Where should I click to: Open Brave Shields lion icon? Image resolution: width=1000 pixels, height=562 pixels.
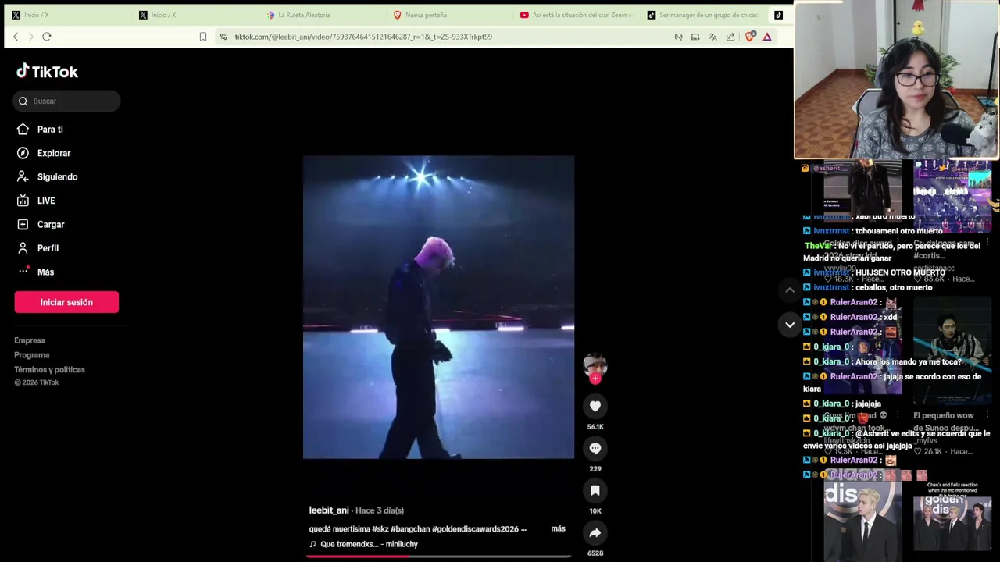(x=750, y=37)
